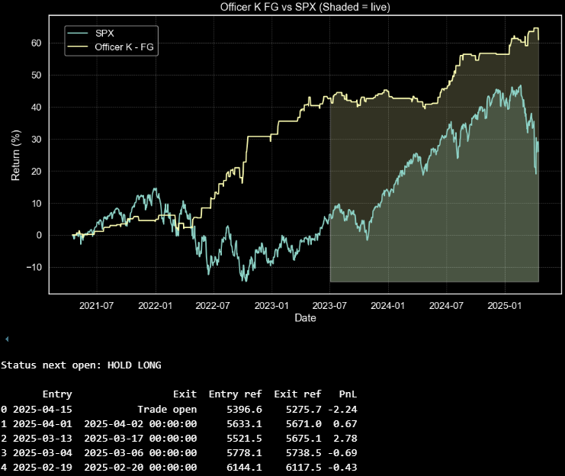The width and height of the screenshot is (565, 476).
Task: Click the 2022-01 x-axis tick label
Action: [x=156, y=306]
